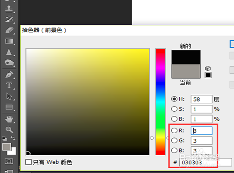This screenshot has height=173, width=234.
Task: Select the Eraser tool
Action: tap(9, 30)
